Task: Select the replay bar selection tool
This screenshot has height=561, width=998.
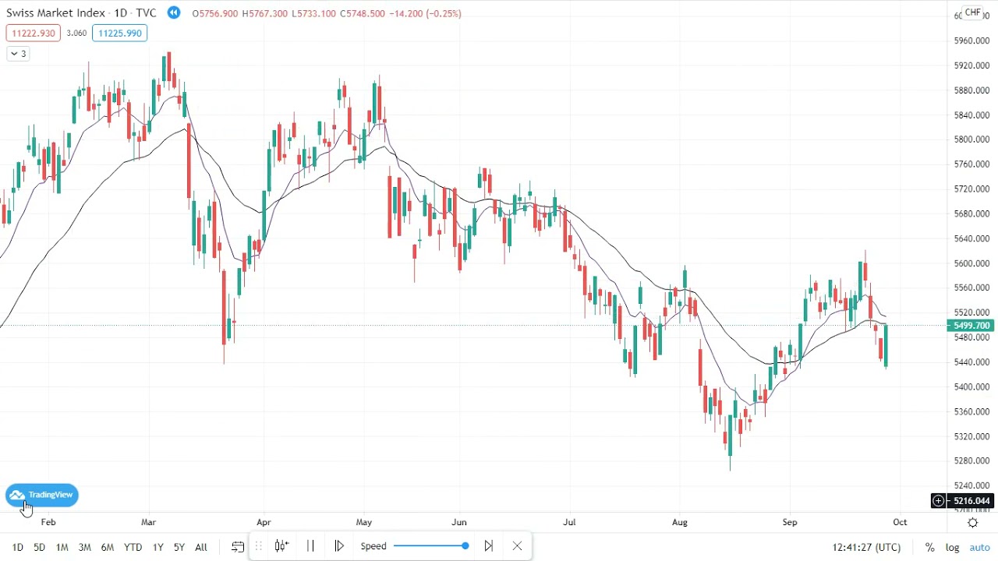Action: pyautogui.click(x=281, y=546)
